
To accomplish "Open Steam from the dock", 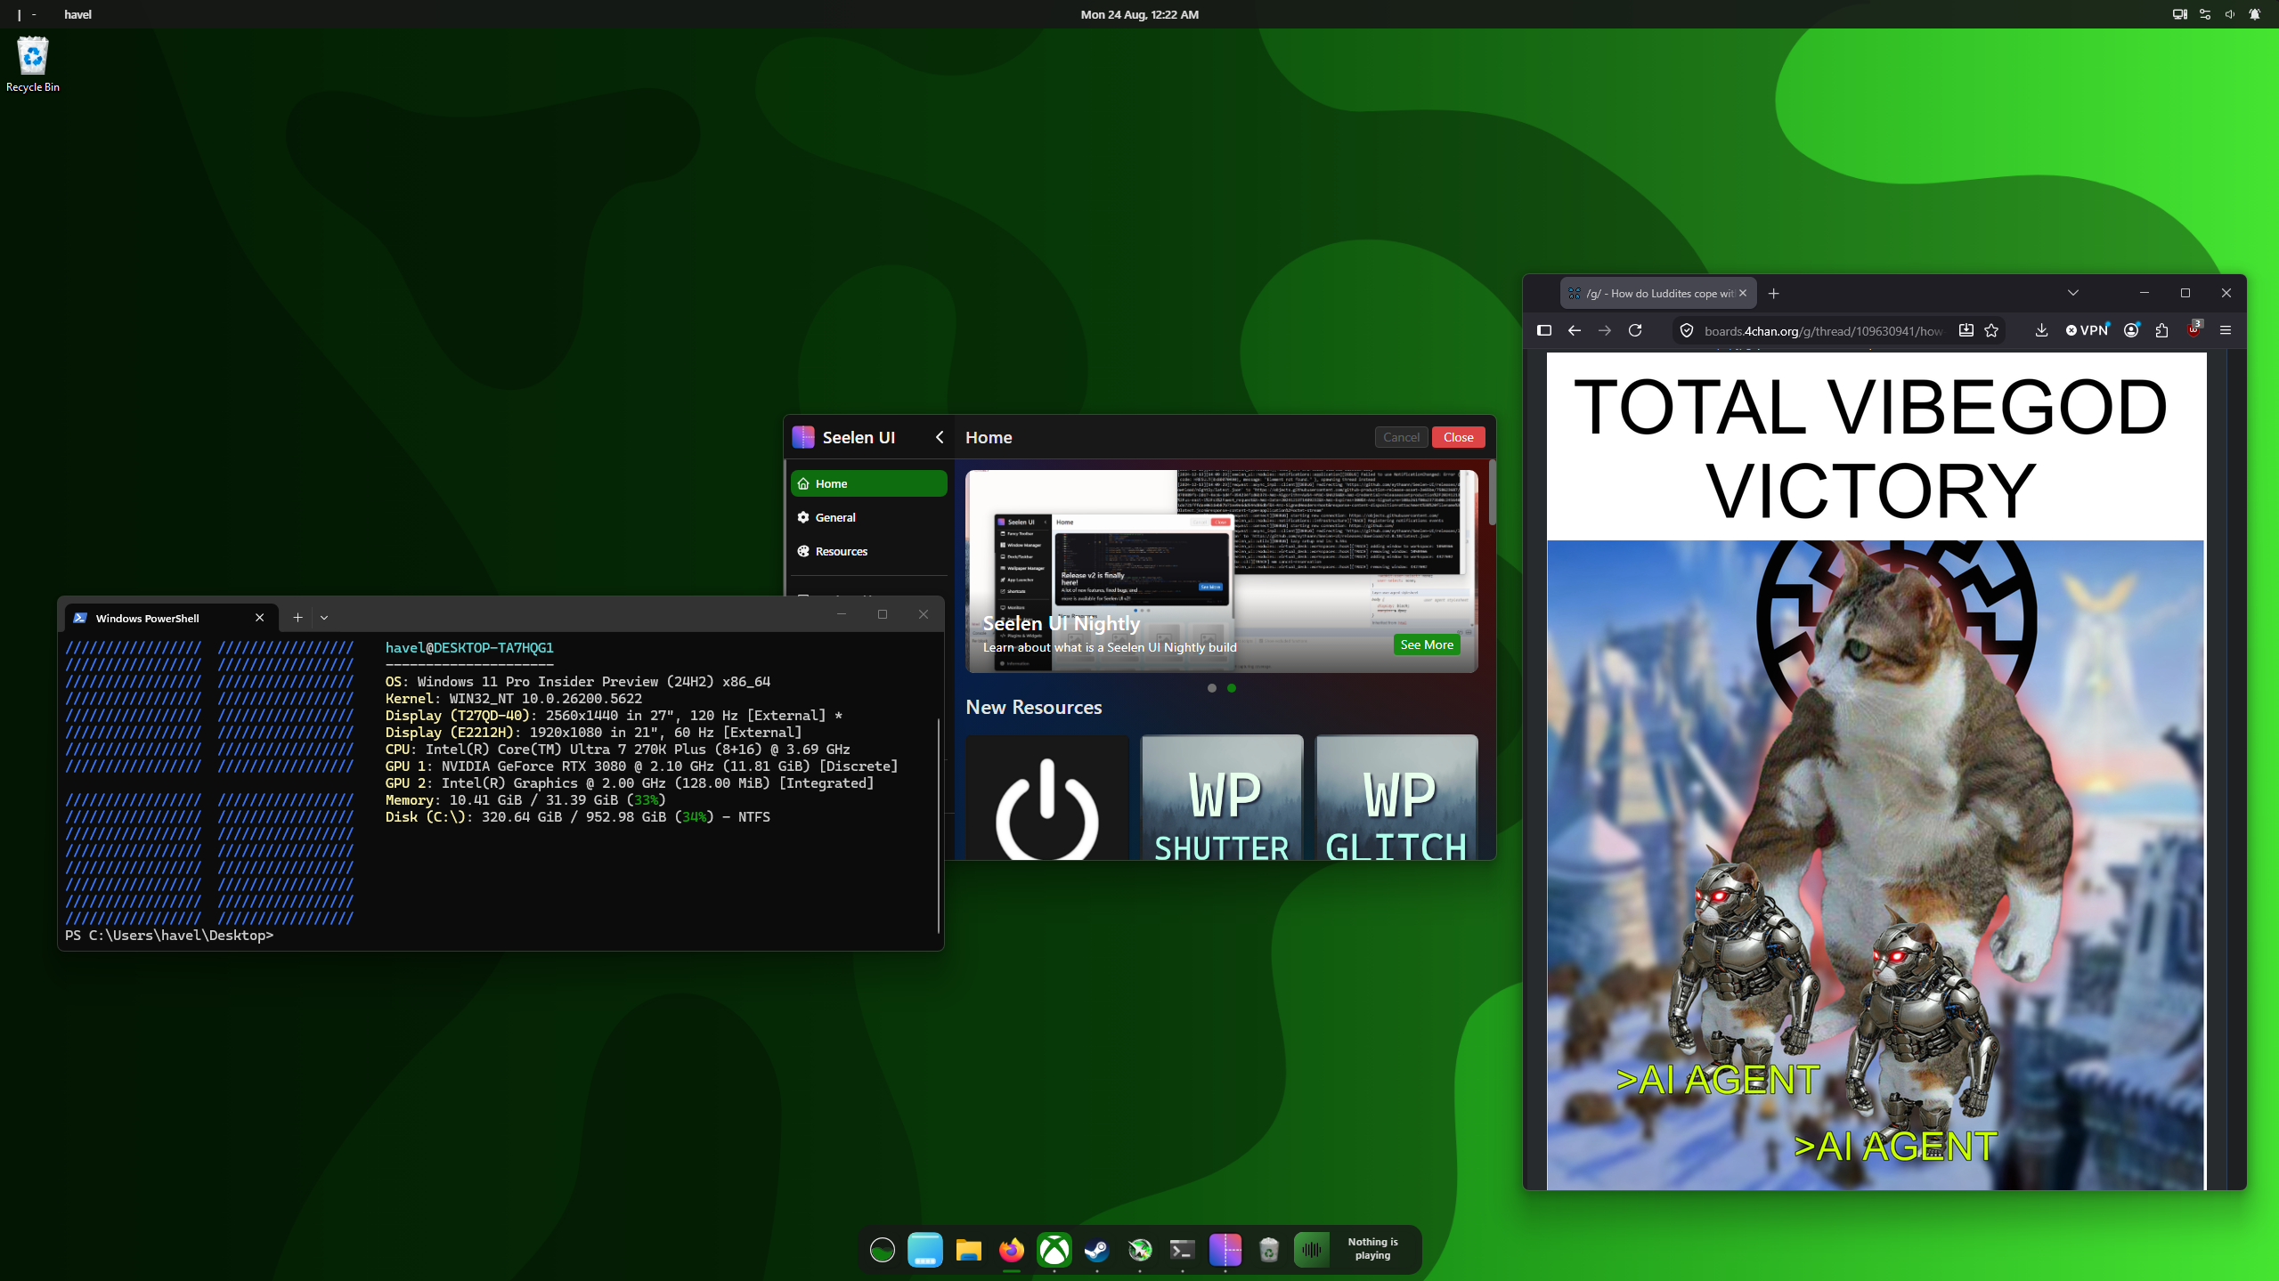I will 1096,1251.
